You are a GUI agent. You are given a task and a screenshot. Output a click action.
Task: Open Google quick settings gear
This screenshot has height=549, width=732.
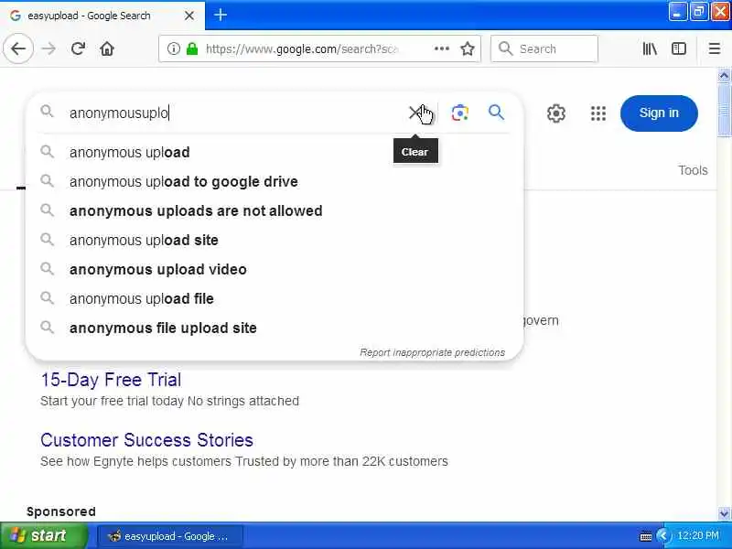click(556, 113)
